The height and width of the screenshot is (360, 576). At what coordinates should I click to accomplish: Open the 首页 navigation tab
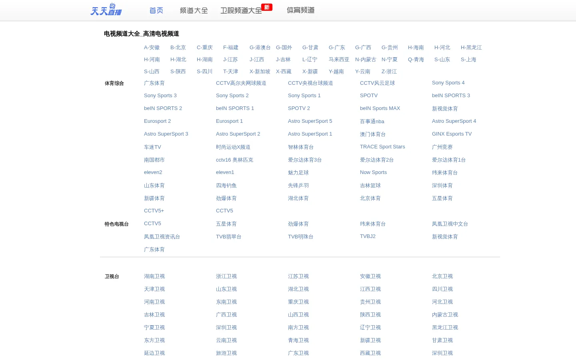[156, 10]
